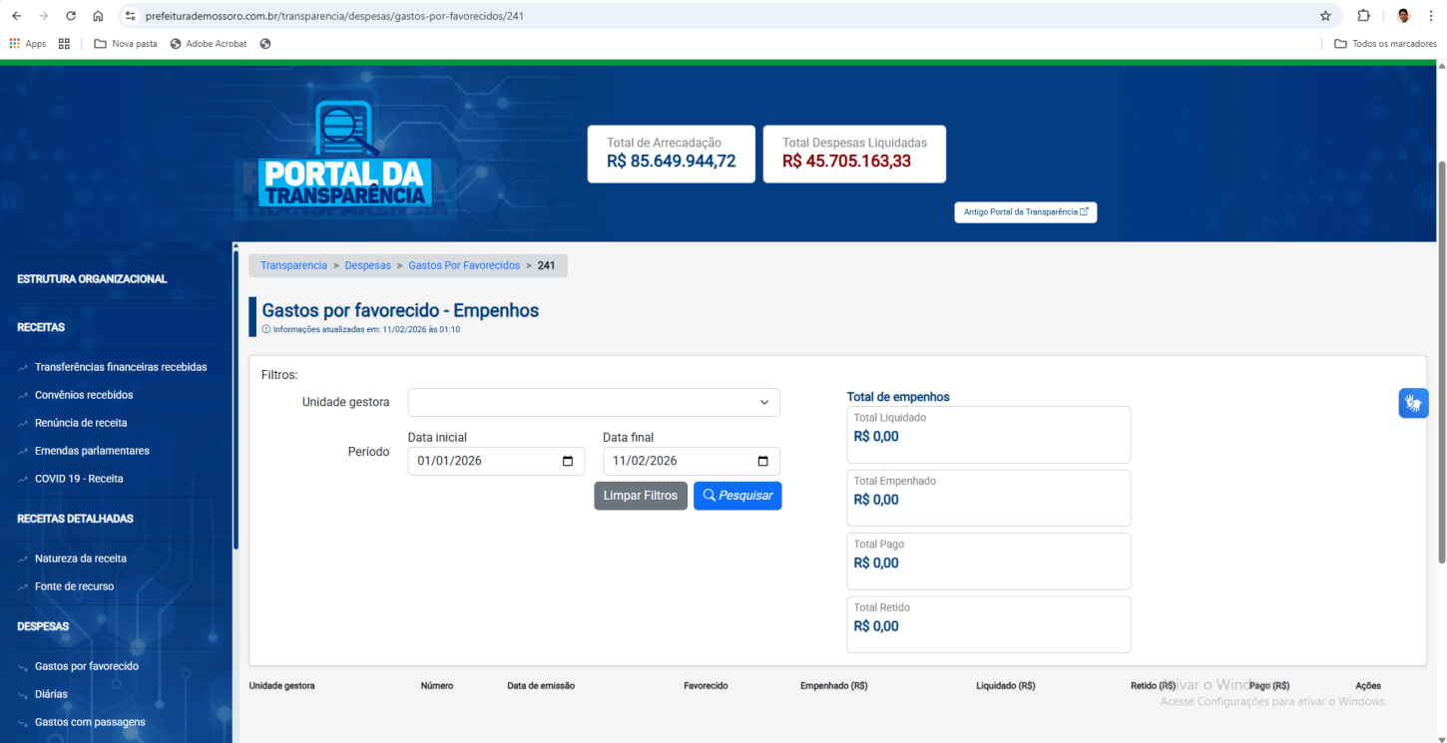Go to Despesas breadcrumb link

tap(367, 265)
